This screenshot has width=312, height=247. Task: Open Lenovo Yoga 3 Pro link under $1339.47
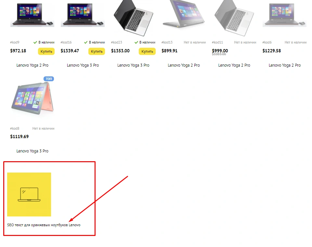pos(83,65)
